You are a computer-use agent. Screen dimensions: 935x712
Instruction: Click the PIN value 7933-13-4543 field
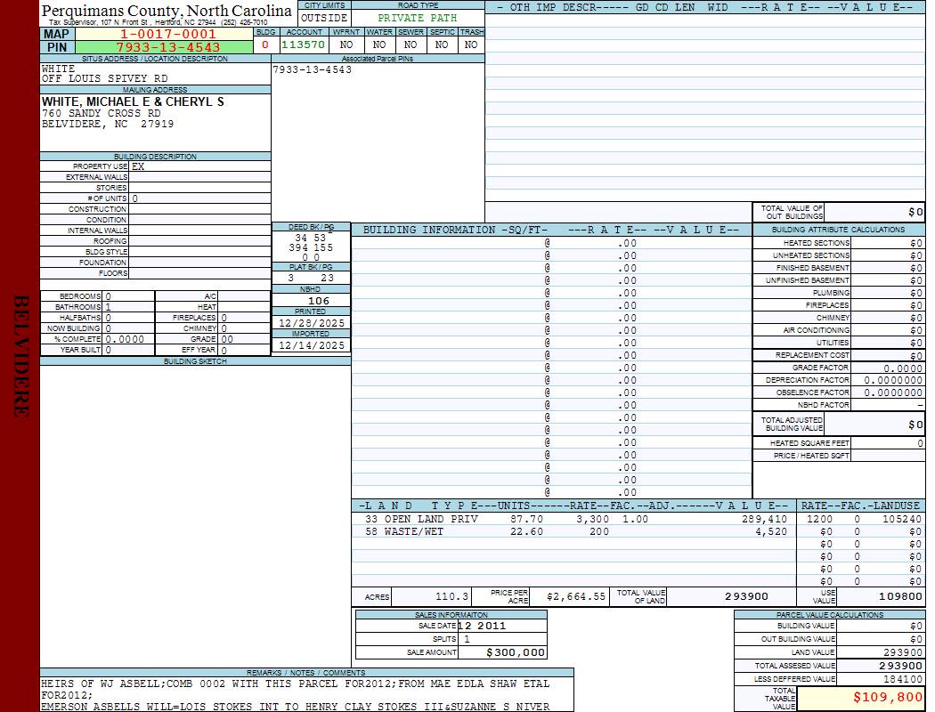point(167,47)
